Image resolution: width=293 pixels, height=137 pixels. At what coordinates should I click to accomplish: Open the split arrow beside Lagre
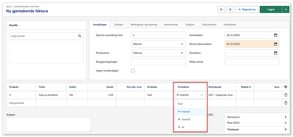point(286,9)
